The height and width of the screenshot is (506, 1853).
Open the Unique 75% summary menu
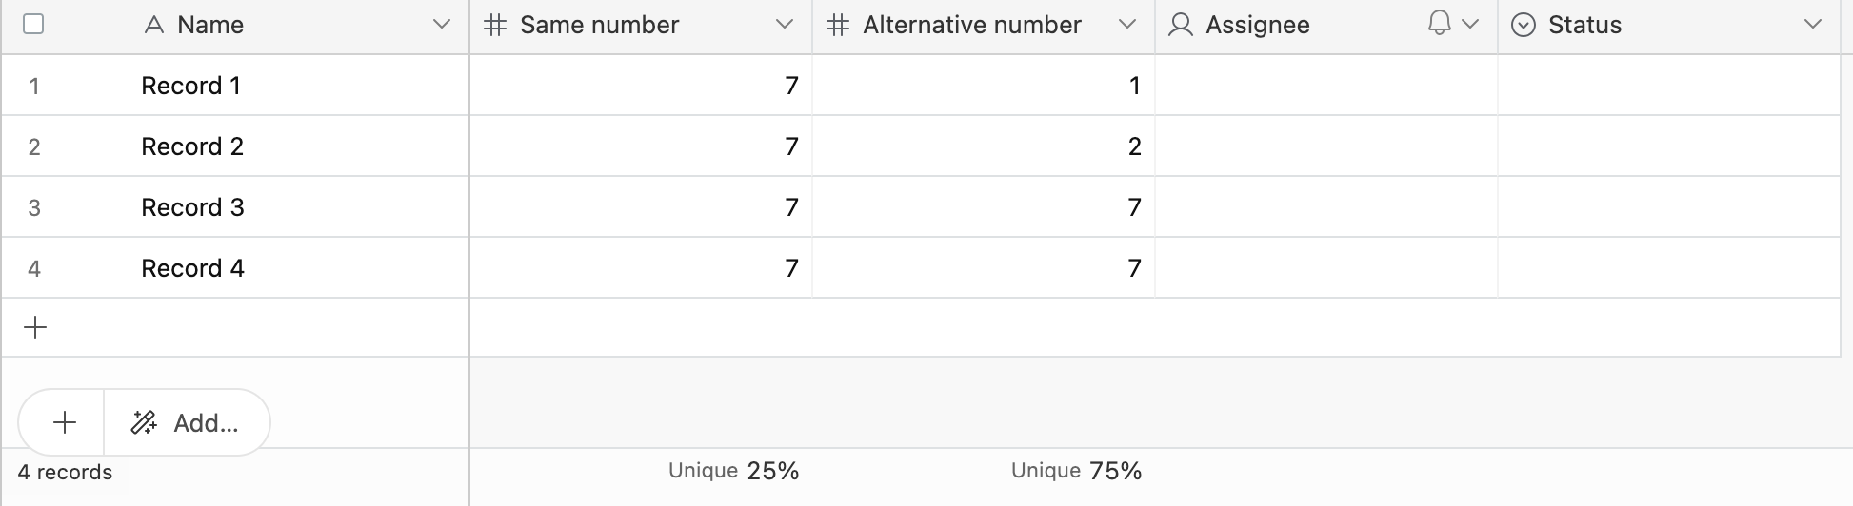[1076, 471]
